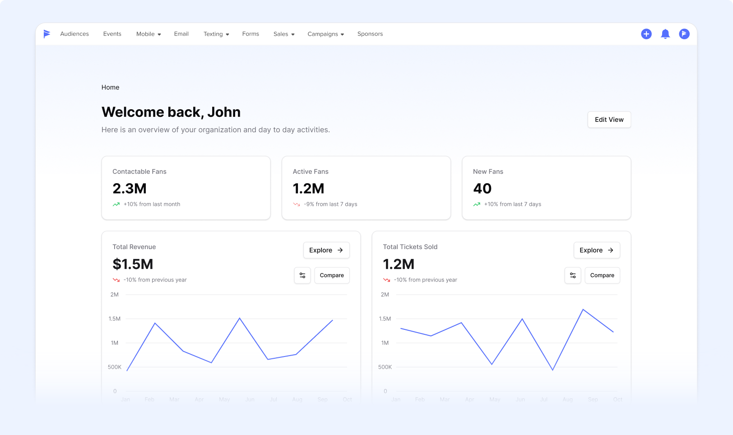
Task: Open filter settings icon in Total Revenue
Action: coord(302,275)
